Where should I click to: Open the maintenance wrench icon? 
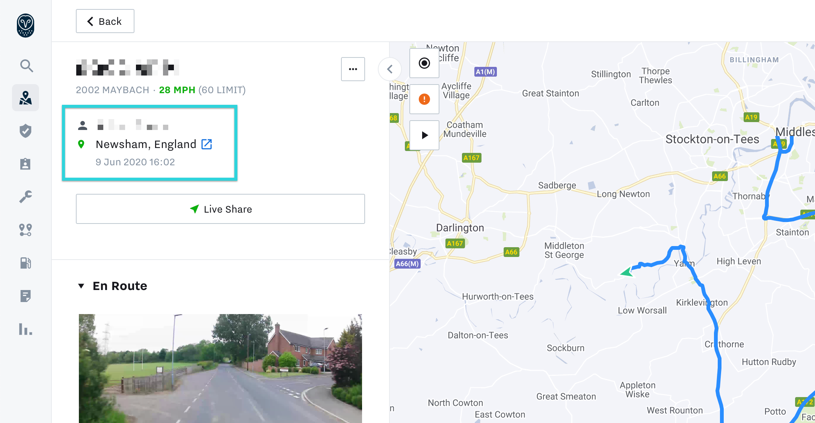26,197
